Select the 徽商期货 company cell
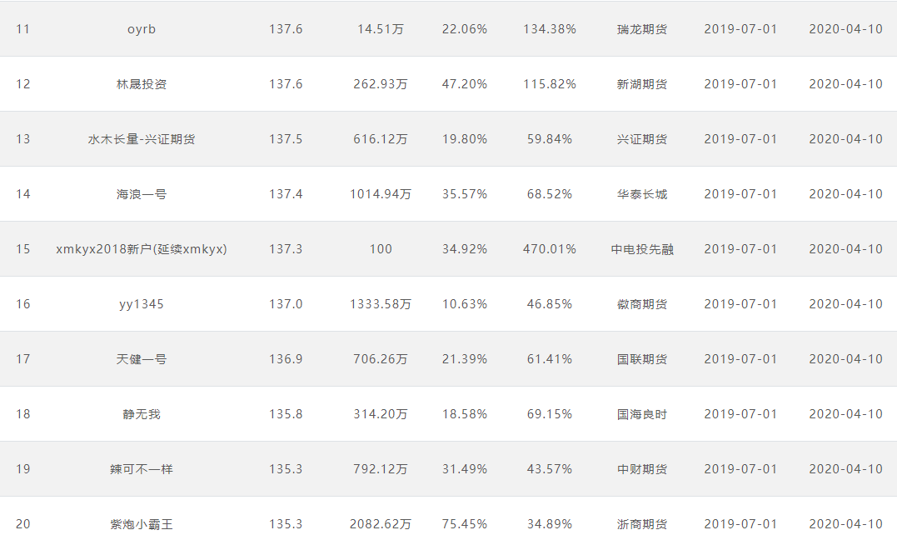Viewport: 897px width, 550px height. [642, 304]
